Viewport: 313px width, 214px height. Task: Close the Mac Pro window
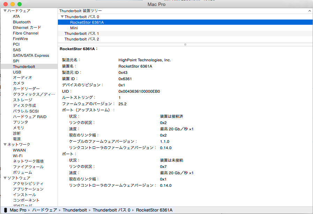[6, 4]
